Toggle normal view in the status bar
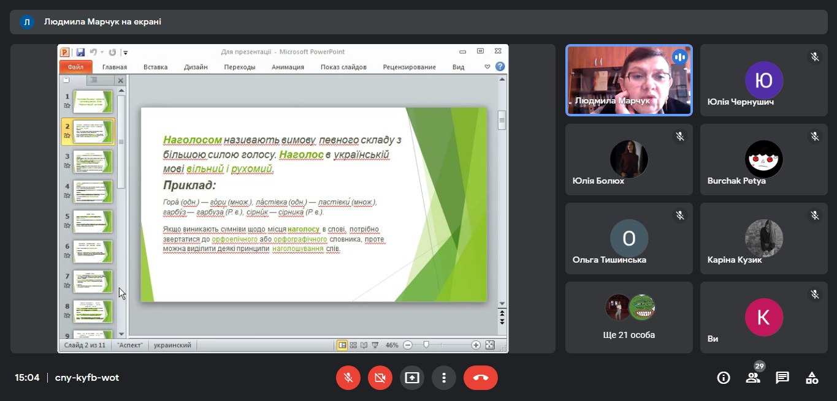837x401 pixels. 342,345
